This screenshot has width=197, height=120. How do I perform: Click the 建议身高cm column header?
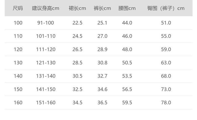point(45,8)
